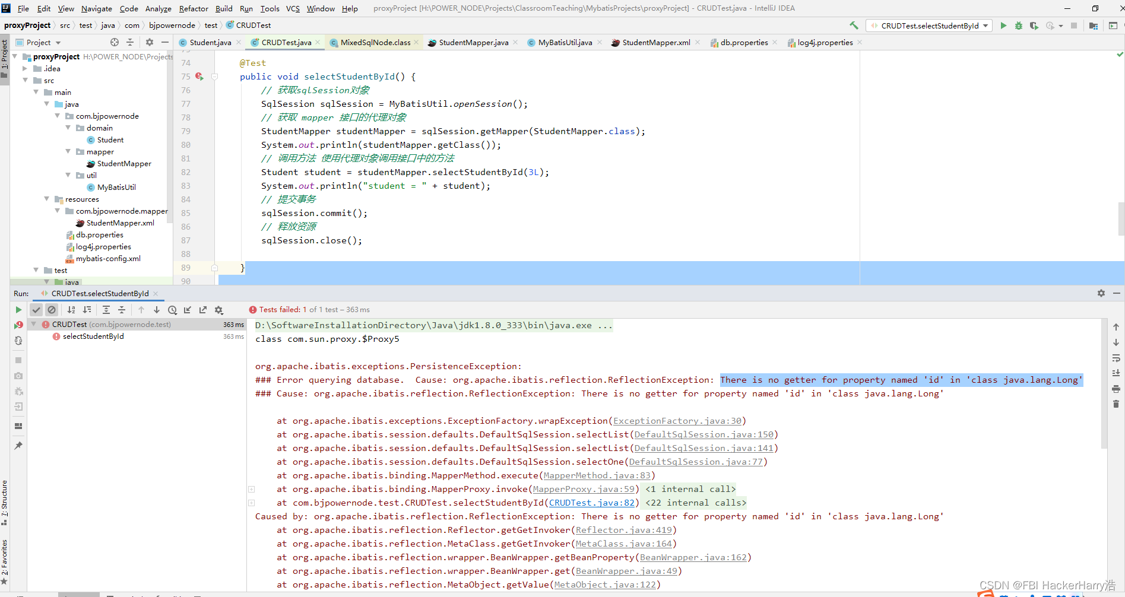Open Reflector.java:419 stack trace link
The image size is (1125, 597).
[x=624, y=530]
